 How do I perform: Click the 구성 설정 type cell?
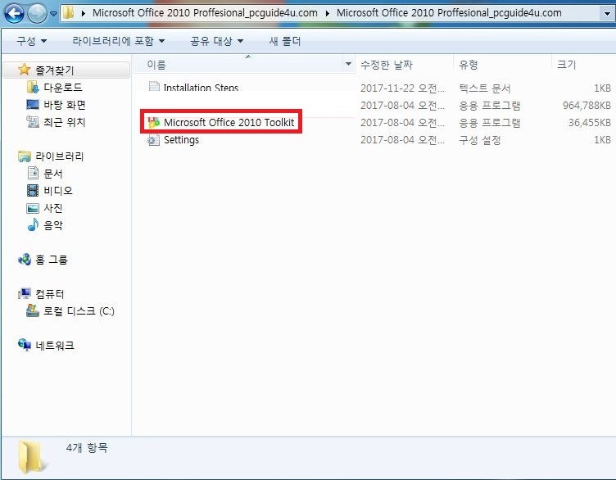pos(480,140)
